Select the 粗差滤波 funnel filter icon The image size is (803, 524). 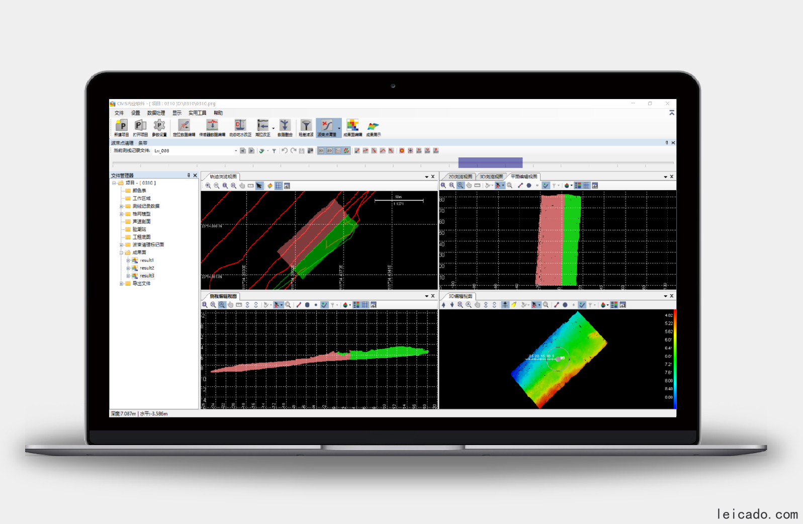tap(306, 127)
